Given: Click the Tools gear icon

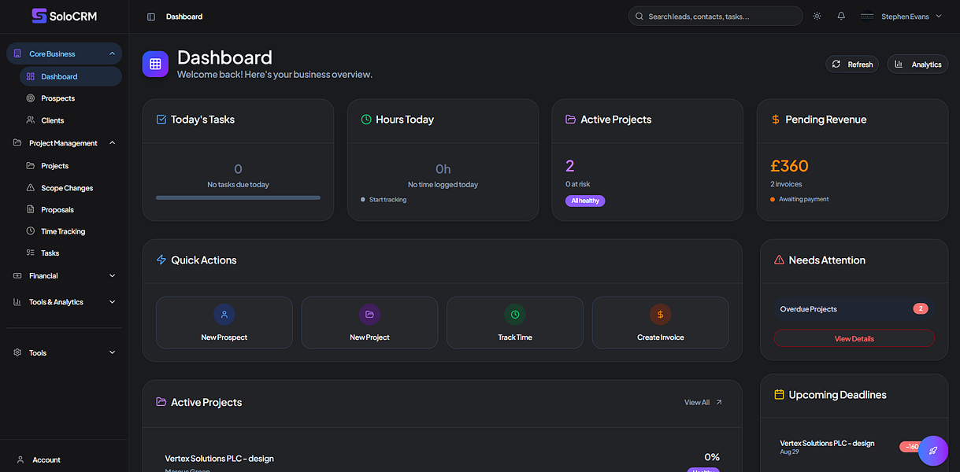Looking at the screenshot, I should click(x=17, y=353).
